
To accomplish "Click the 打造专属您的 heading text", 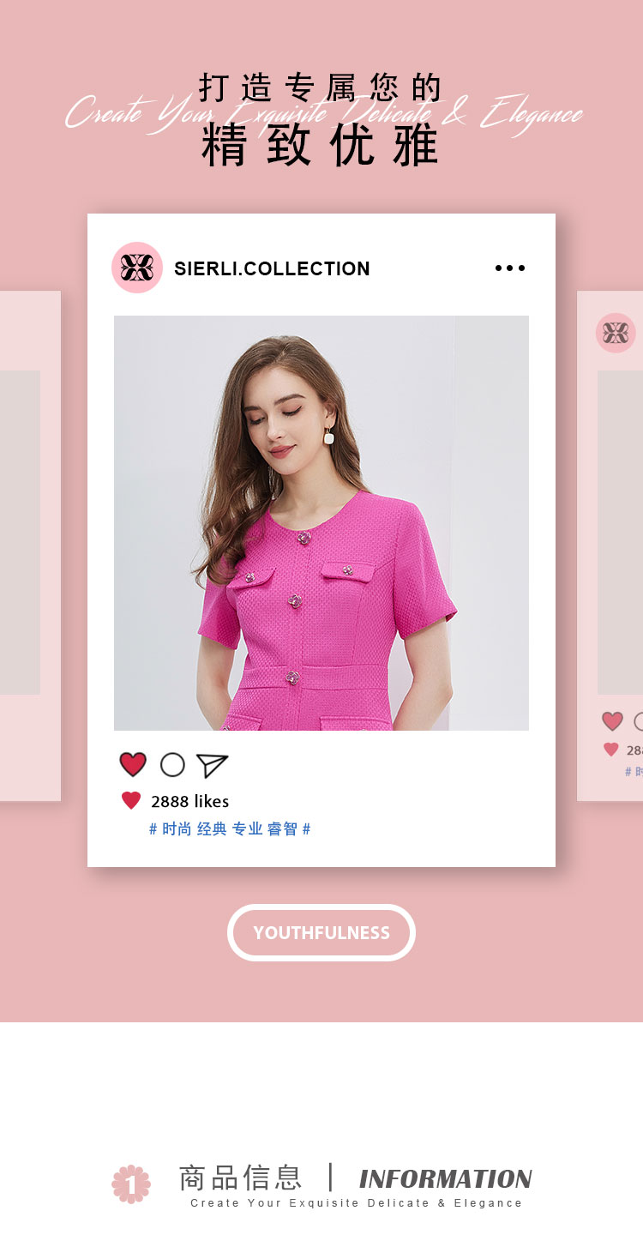I will click(x=321, y=87).
